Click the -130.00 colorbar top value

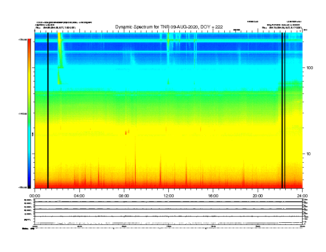[23, 40]
